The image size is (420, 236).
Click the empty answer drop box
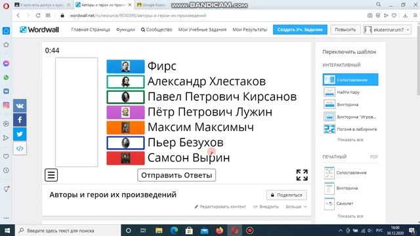76,112
